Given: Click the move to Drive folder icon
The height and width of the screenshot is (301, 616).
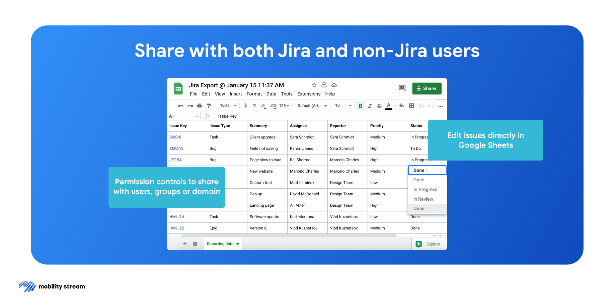Looking at the screenshot, I should 324,85.
